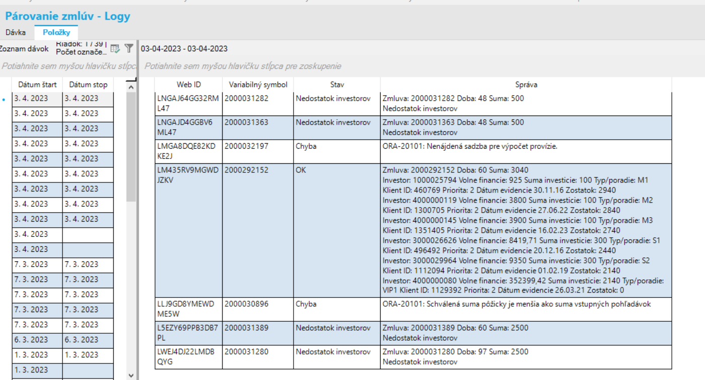
Task: Click Dátum stop cell 1. 3. 2023
Action: point(88,355)
